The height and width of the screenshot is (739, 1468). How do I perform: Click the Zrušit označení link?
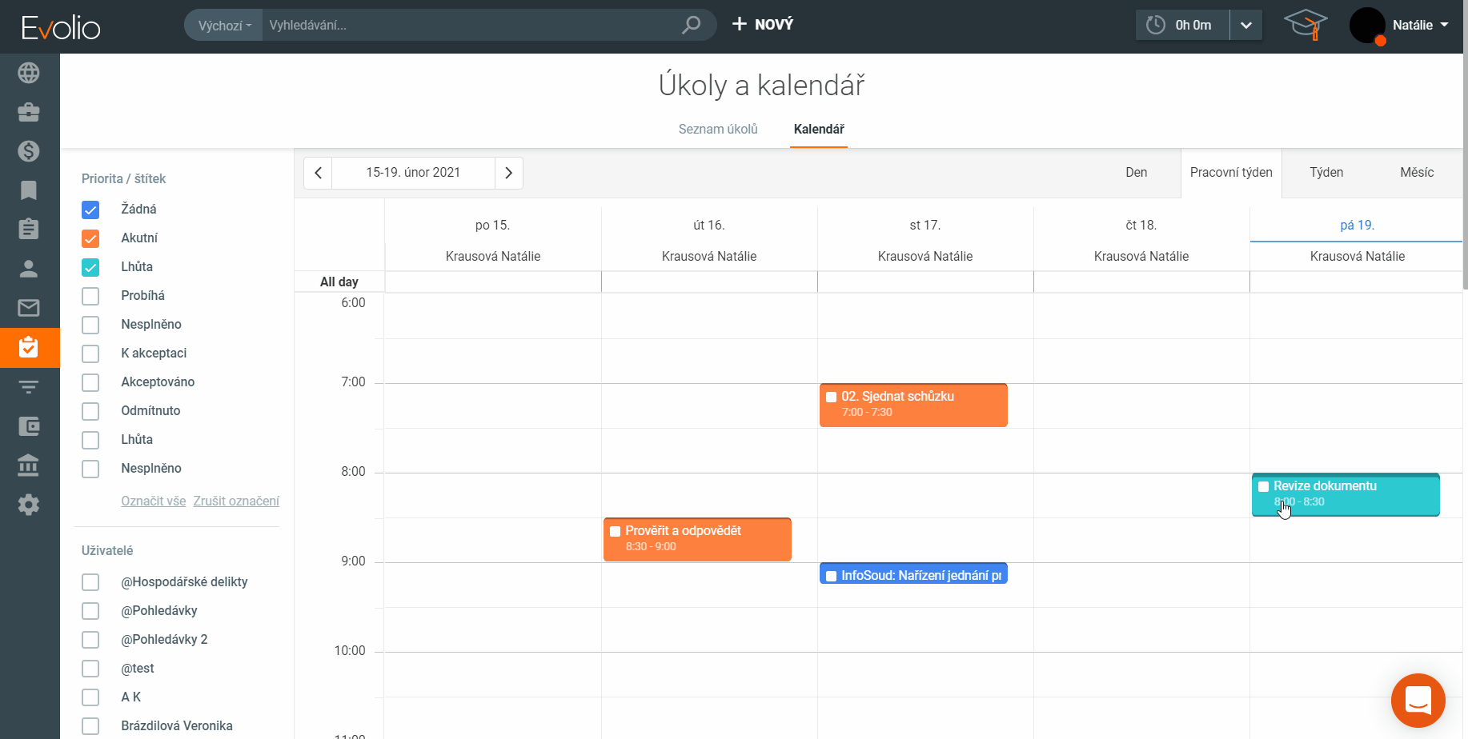pyautogui.click(x=236, y=501)
